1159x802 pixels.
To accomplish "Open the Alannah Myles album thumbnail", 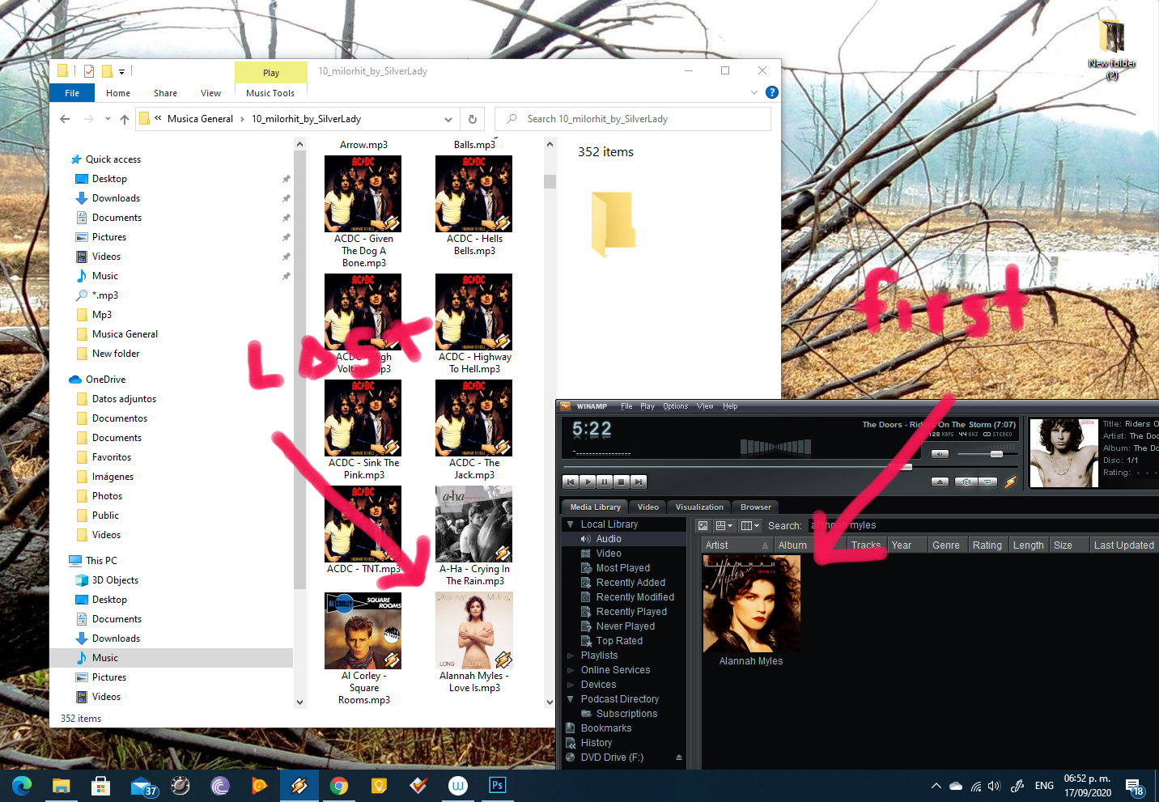I will tap(751, 603).
